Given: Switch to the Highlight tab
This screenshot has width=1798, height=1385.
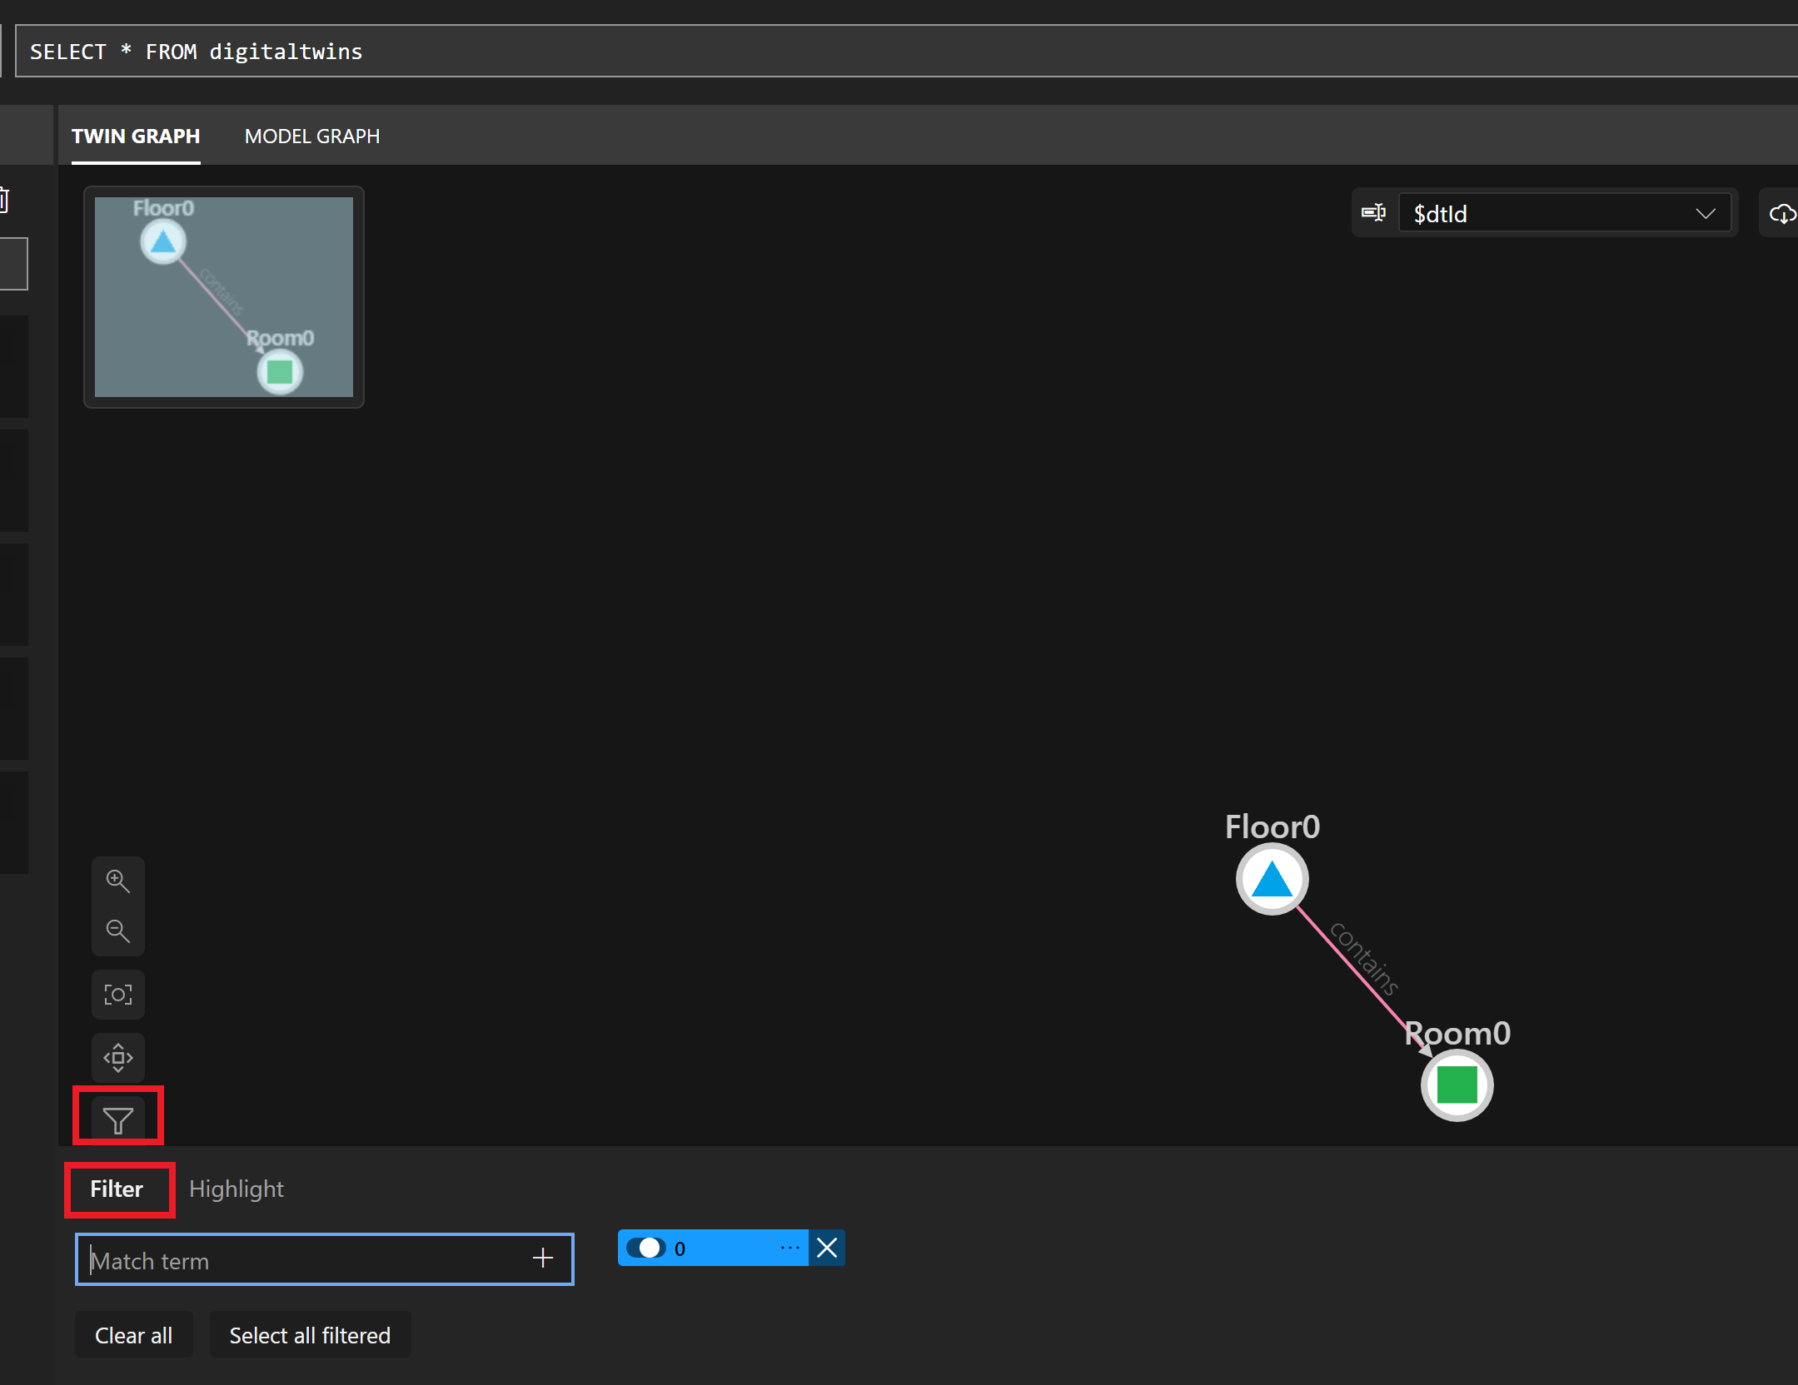Looking at the screenshot, I should click(237, 1189).
